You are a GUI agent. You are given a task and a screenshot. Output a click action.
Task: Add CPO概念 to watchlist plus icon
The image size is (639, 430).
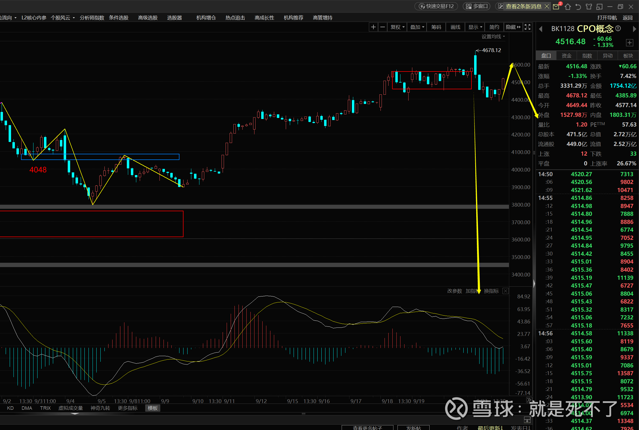(x=629, y=43)
